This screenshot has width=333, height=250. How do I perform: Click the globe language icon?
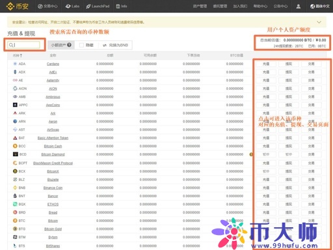tap(312, 7)
